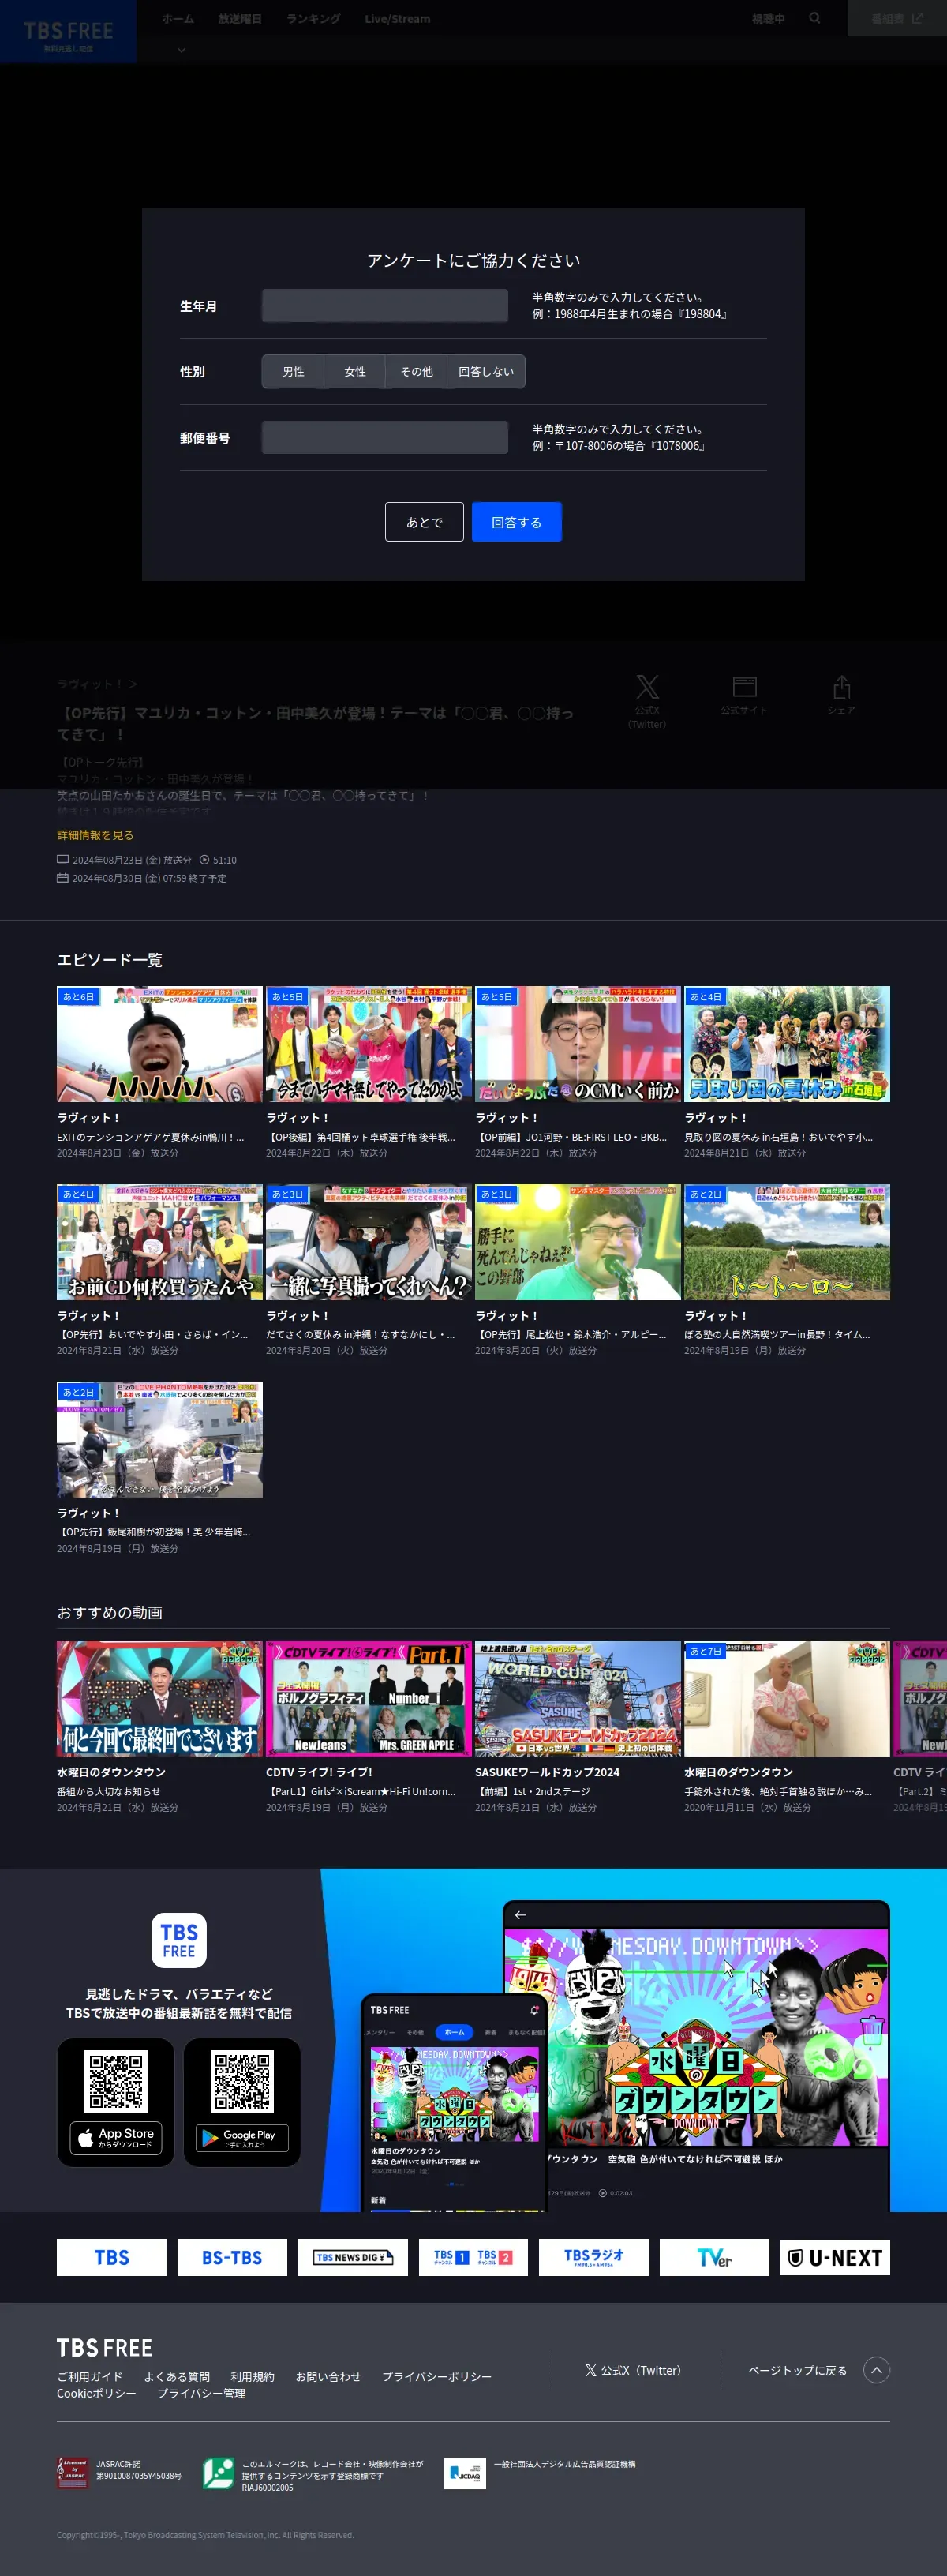Image resolution: width=947 pixels, height=2576 pixels.
Task: Open episode thumbnail 第4回桶ット卓球選手権
Action: [x=369, y=1044]
